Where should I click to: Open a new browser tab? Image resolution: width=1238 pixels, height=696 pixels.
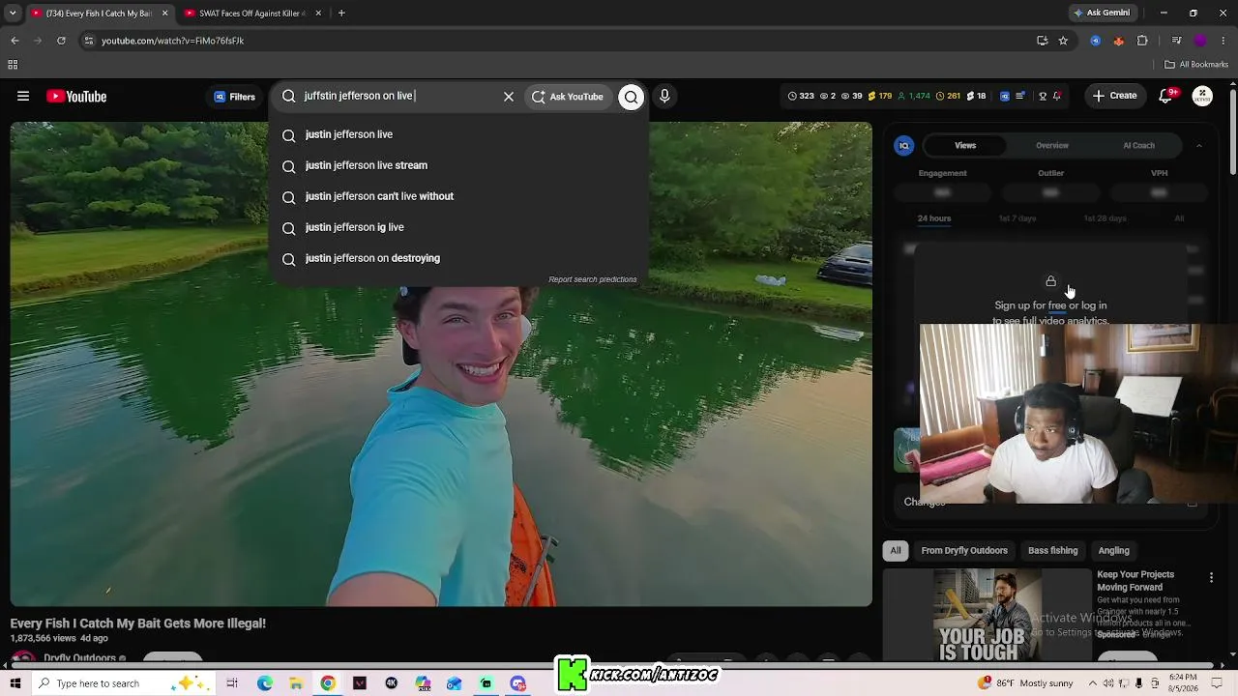(x=341, y=14)
